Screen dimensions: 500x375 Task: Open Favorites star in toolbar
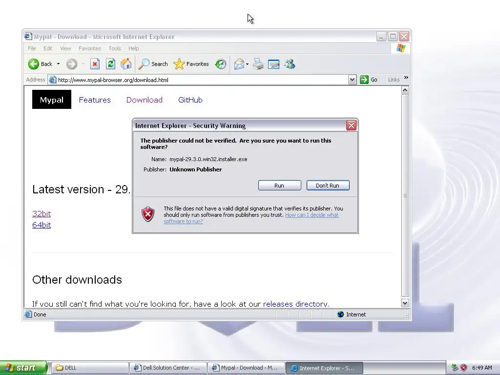click(179, 64)
